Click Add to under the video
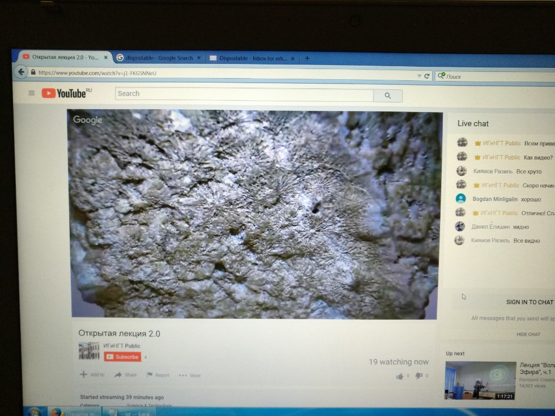555x416 pixels. [92, 375]
